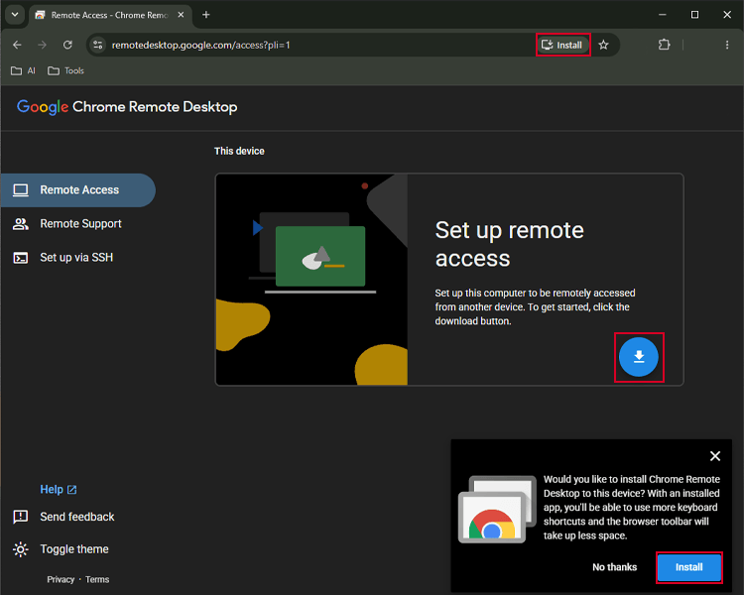Minimize the Chrome window
The width and height of the screenshot is (744, 595).
[x=663, y=15]
